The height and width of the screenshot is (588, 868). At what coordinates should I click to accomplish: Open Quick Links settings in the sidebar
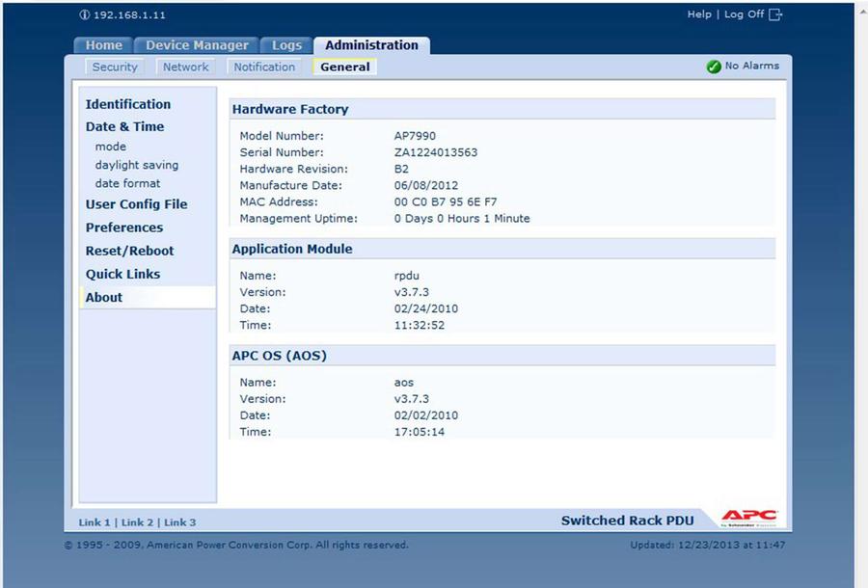[x=122, y=274]
